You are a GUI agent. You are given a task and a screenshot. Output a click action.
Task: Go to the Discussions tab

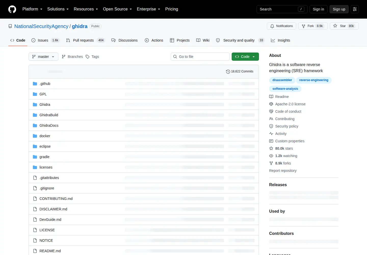pos(124,40)
